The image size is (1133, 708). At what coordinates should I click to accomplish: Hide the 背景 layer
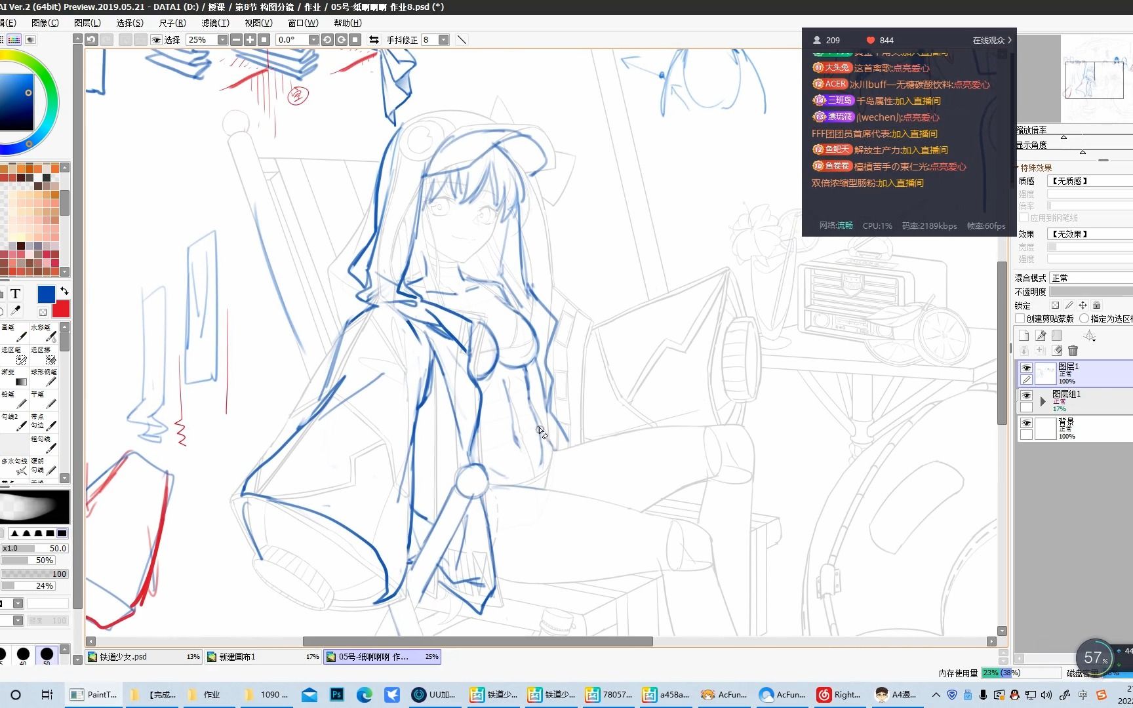(x=1026, y=423)
